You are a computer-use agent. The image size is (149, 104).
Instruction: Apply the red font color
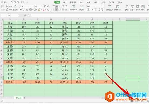tap(44, 9)
